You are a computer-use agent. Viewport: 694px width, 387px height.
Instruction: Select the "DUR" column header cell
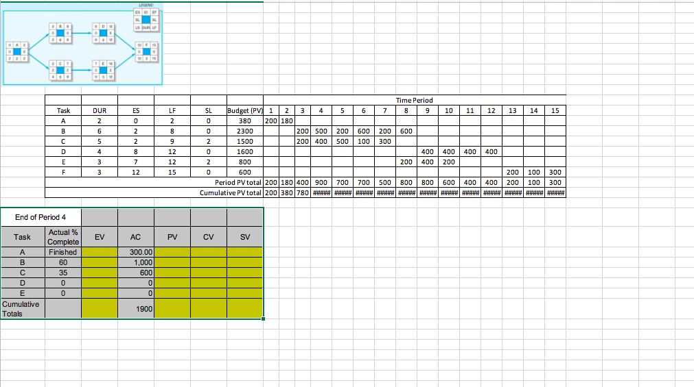[100, 110]
